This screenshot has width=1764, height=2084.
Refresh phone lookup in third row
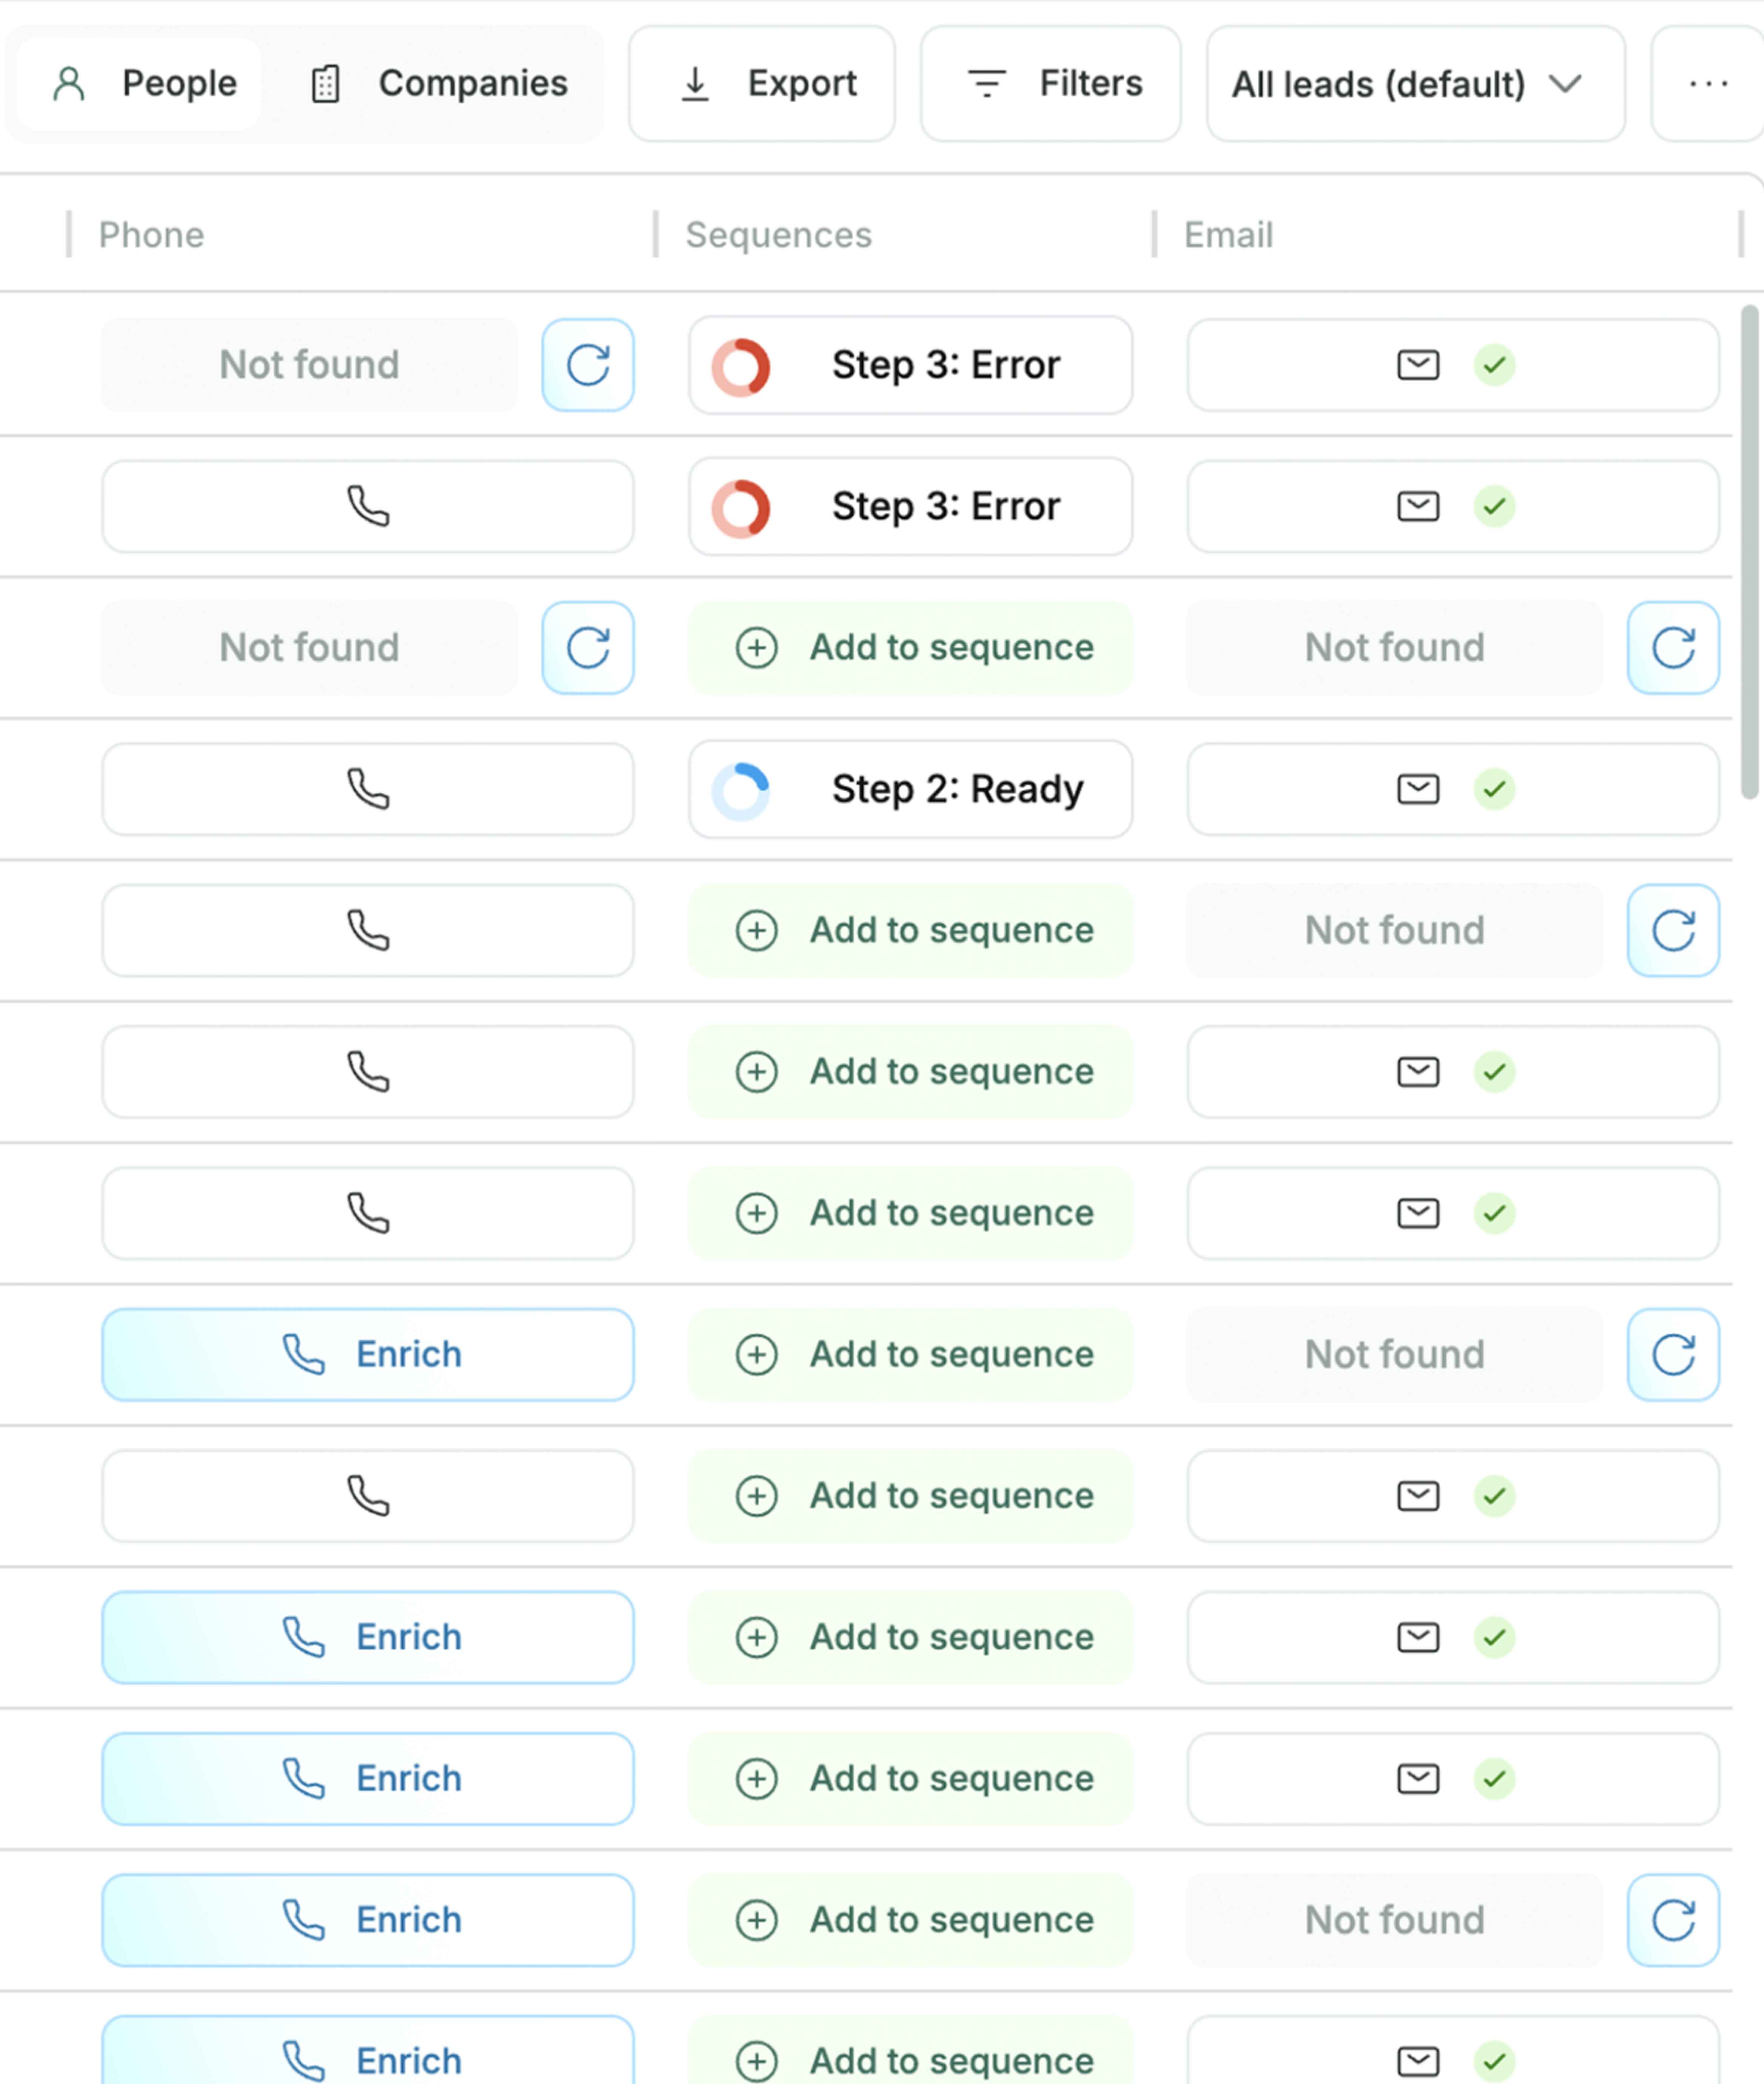587,647
